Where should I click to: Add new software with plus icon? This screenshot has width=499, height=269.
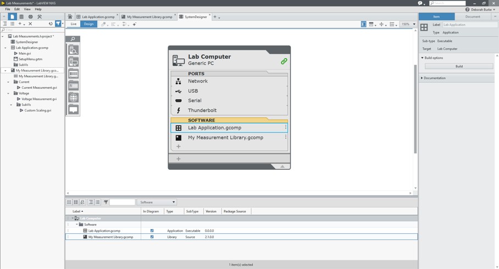(x=179, y=146)
